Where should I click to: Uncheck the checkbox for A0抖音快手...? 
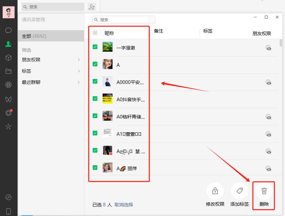click(x=95, y=99)
